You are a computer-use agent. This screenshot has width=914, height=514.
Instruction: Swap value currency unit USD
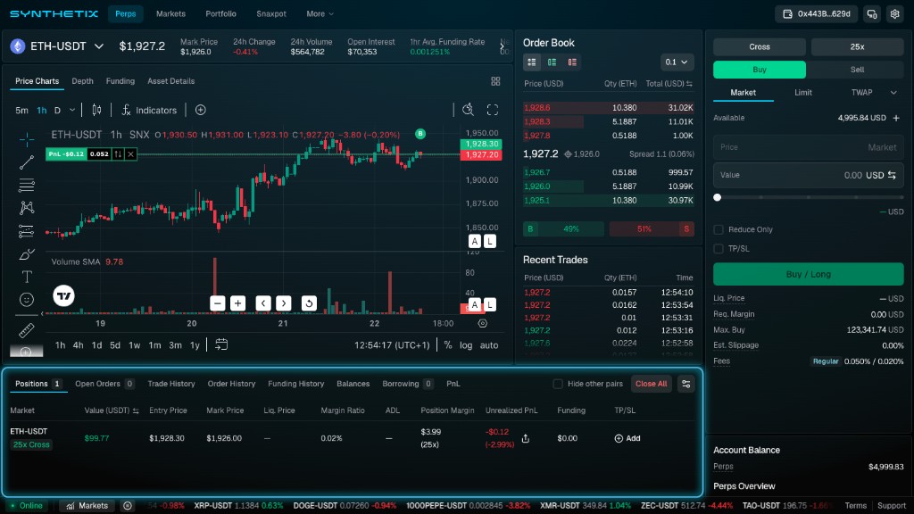point(892,175)
